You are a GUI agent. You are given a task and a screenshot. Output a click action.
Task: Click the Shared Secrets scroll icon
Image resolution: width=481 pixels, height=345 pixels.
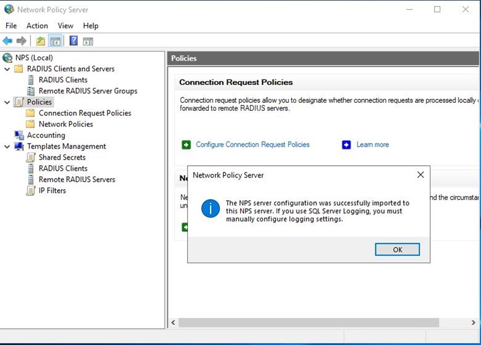tap(31, 157)
